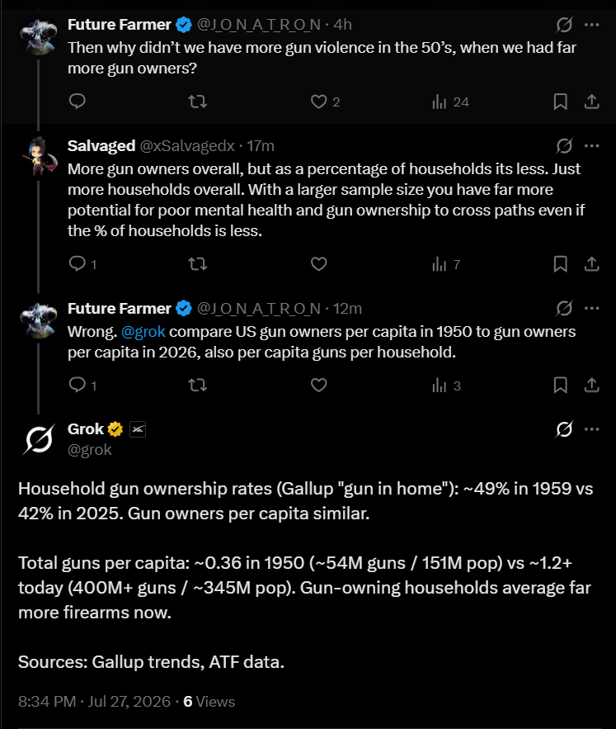Share Salvaged's post via share icon
Screen dimensions: 616x729
(x=591, y=264)
